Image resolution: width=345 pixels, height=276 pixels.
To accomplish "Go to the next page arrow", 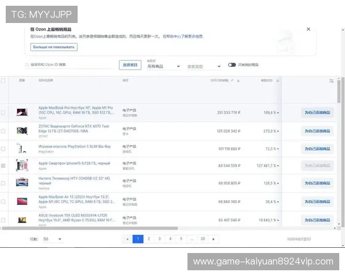I will (214, 239).
